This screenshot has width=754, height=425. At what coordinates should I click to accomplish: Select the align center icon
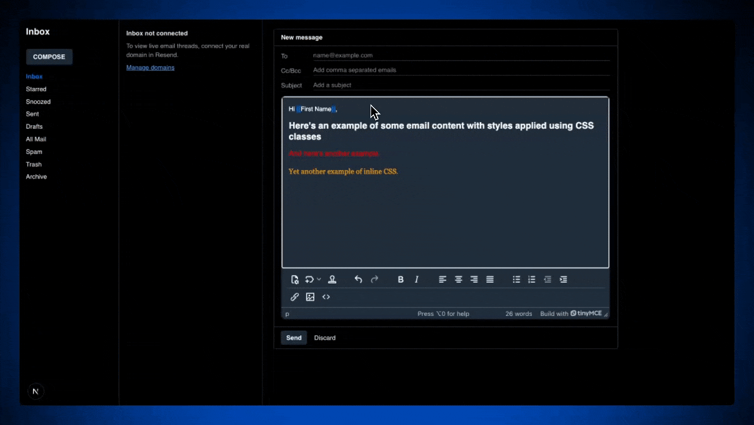click(458, 279)
